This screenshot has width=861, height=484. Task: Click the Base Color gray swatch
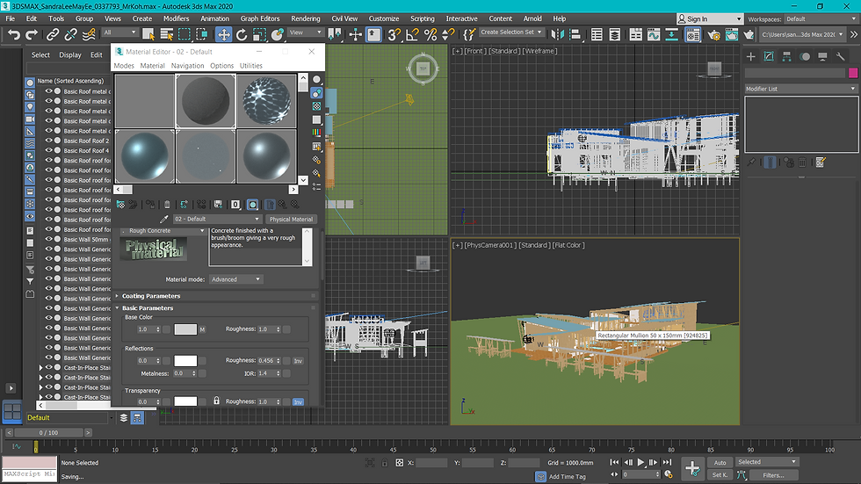pyautogui.click(x=185, y=329)
